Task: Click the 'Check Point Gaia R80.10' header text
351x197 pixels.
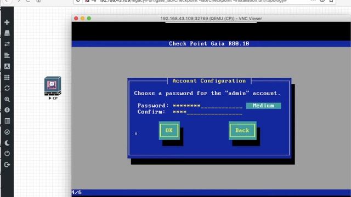Action: click(209, 44)
